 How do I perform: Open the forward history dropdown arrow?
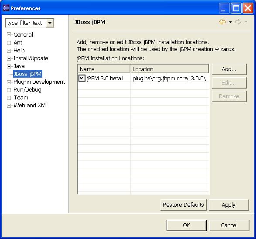tap(246, 22)
